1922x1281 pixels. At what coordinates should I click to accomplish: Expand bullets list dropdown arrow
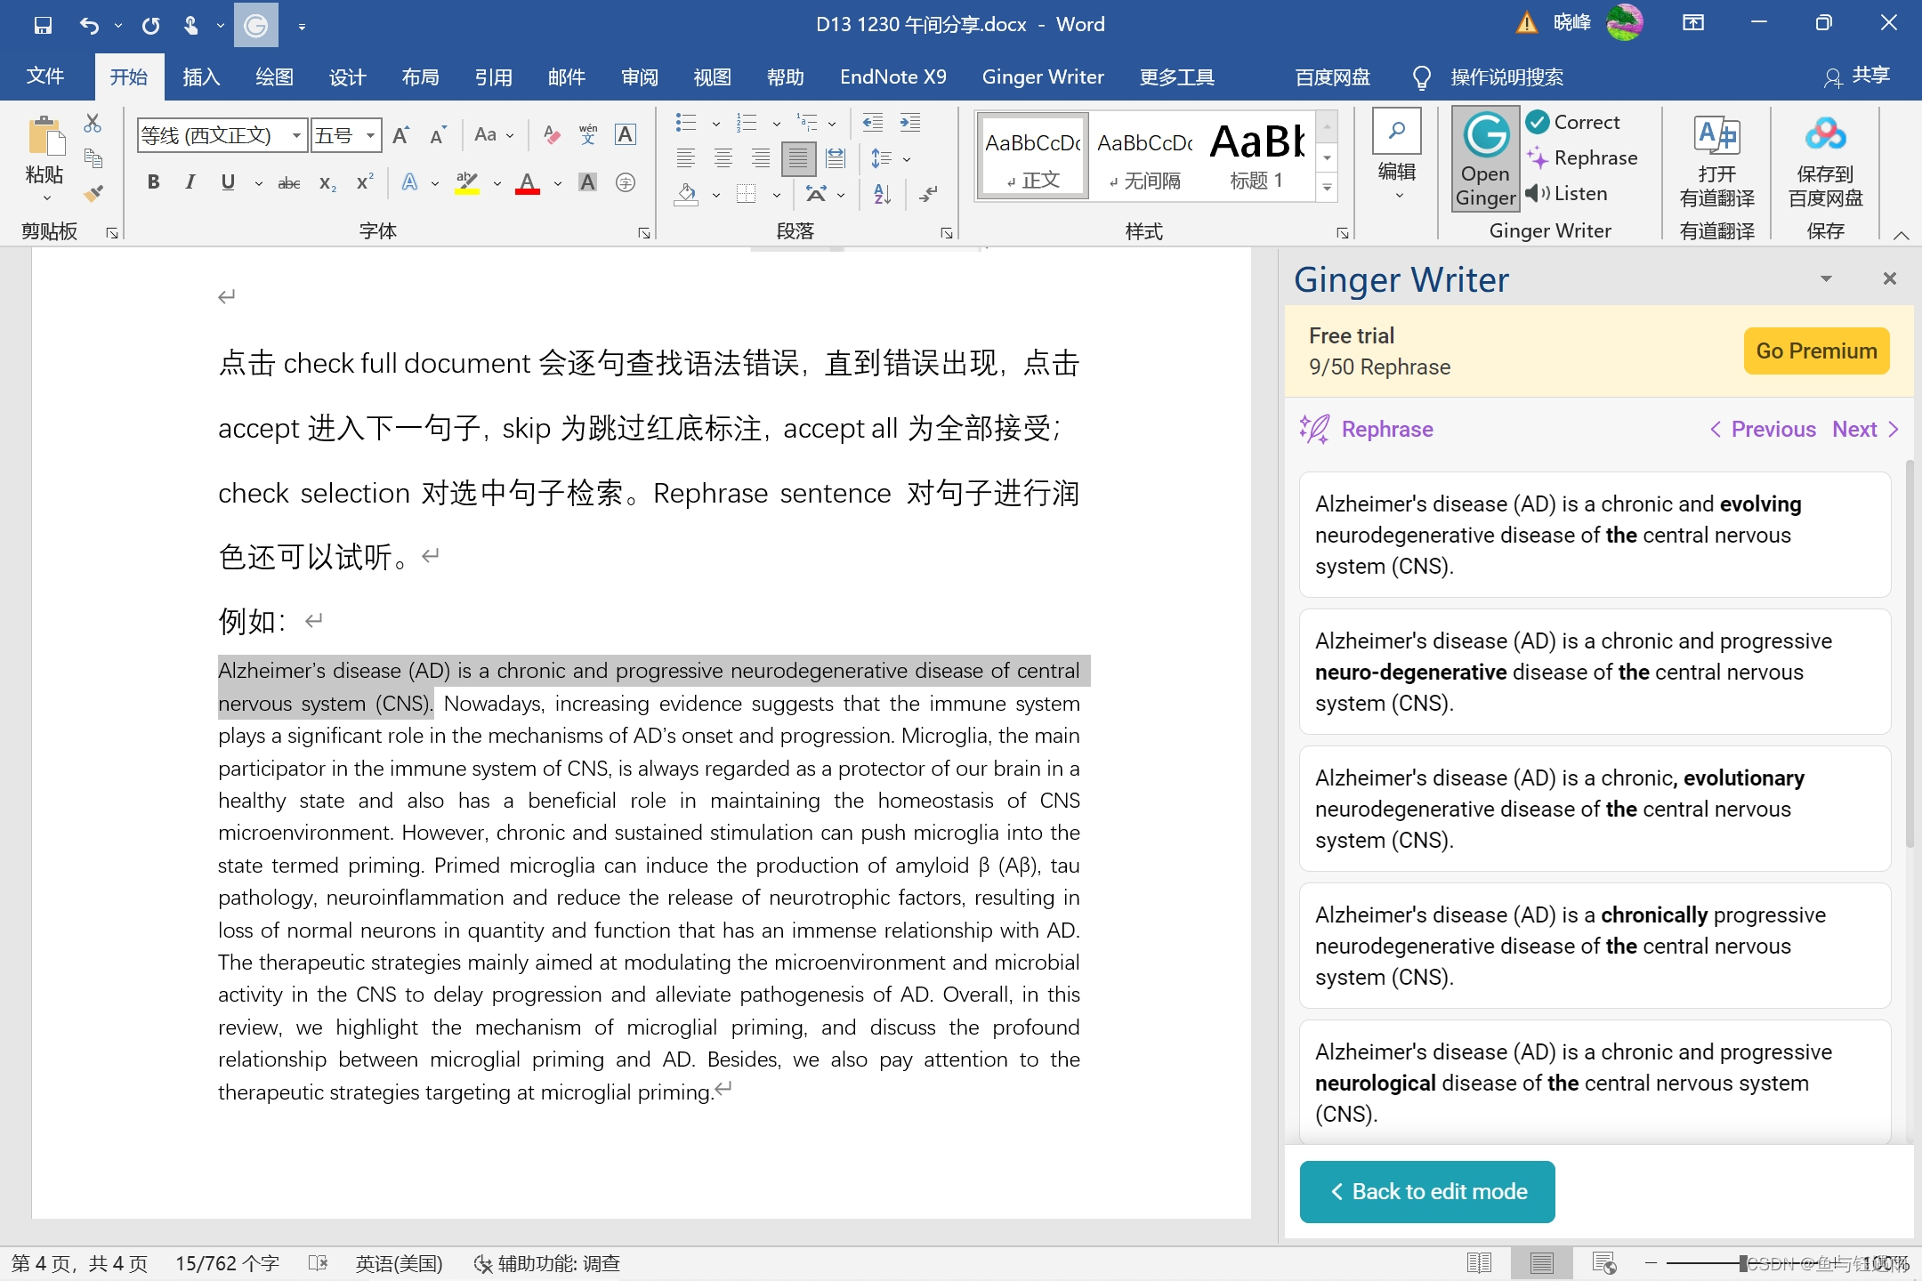click(x=716, y=123)
